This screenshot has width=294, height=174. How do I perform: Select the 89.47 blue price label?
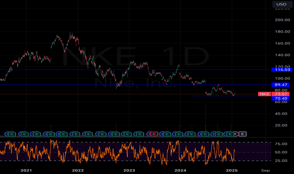click(281, 85)
